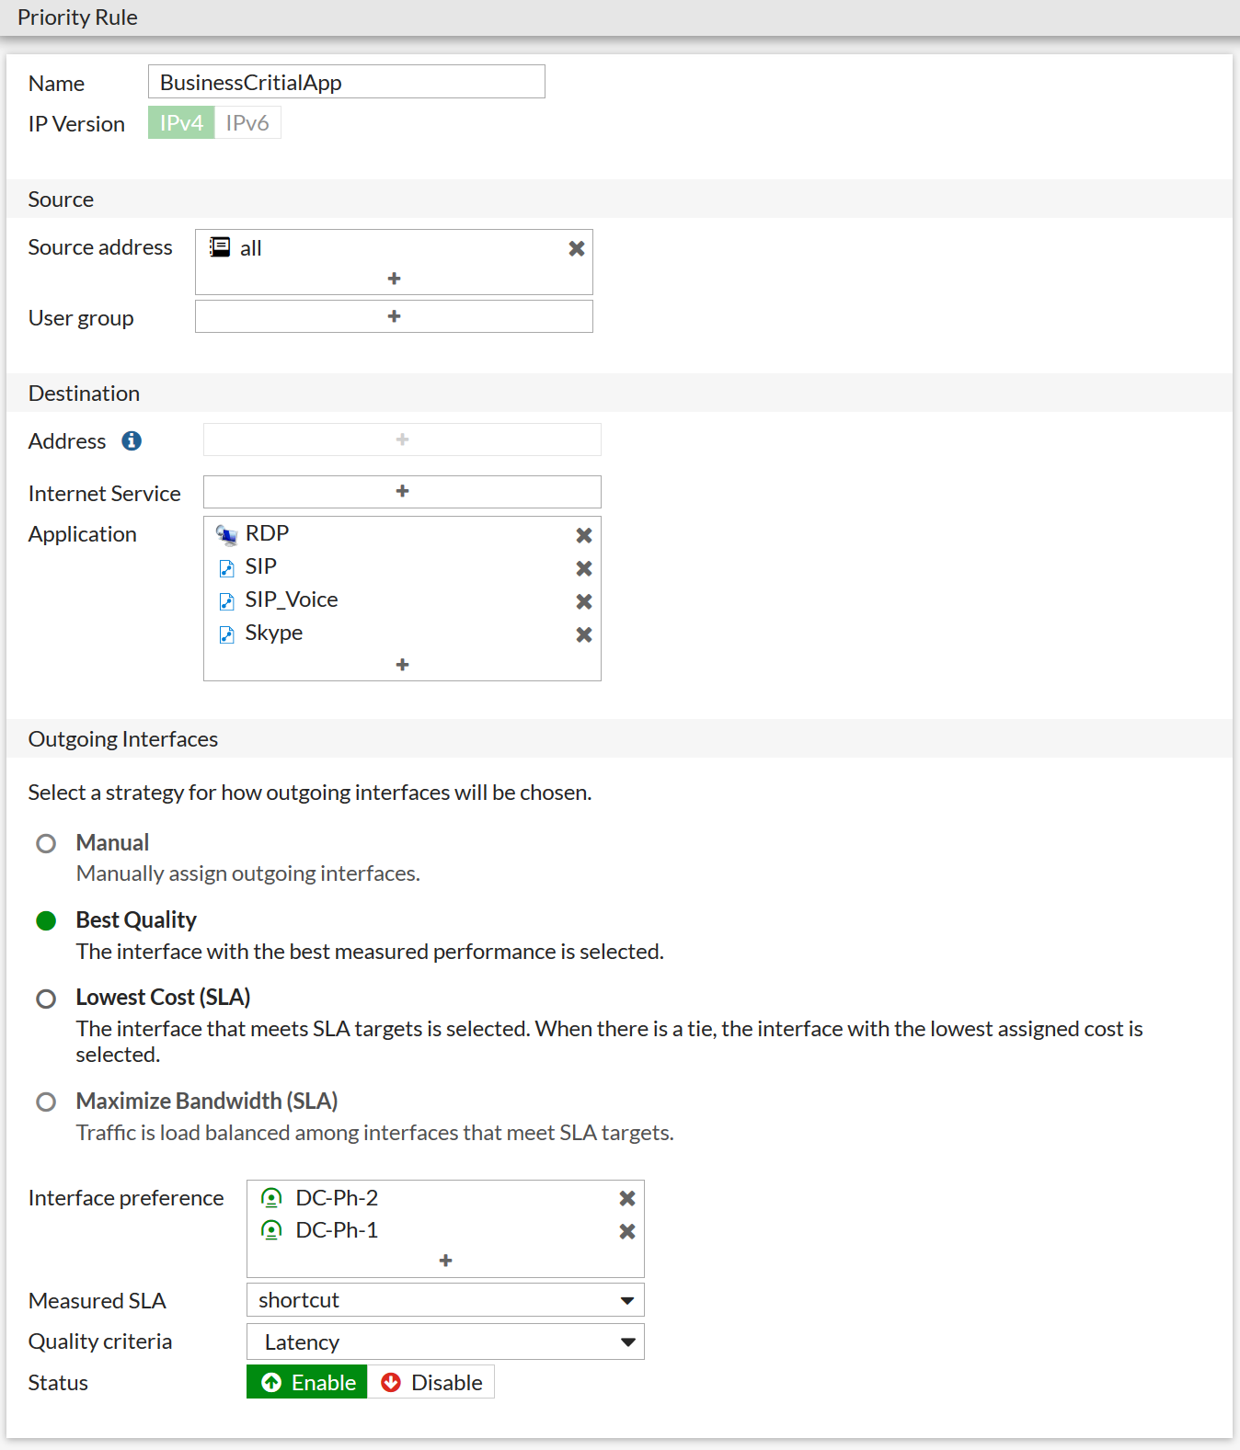1240x1450 pixels.
Task: Remove SIP_Voice from the application list
Action: (583, 601)
